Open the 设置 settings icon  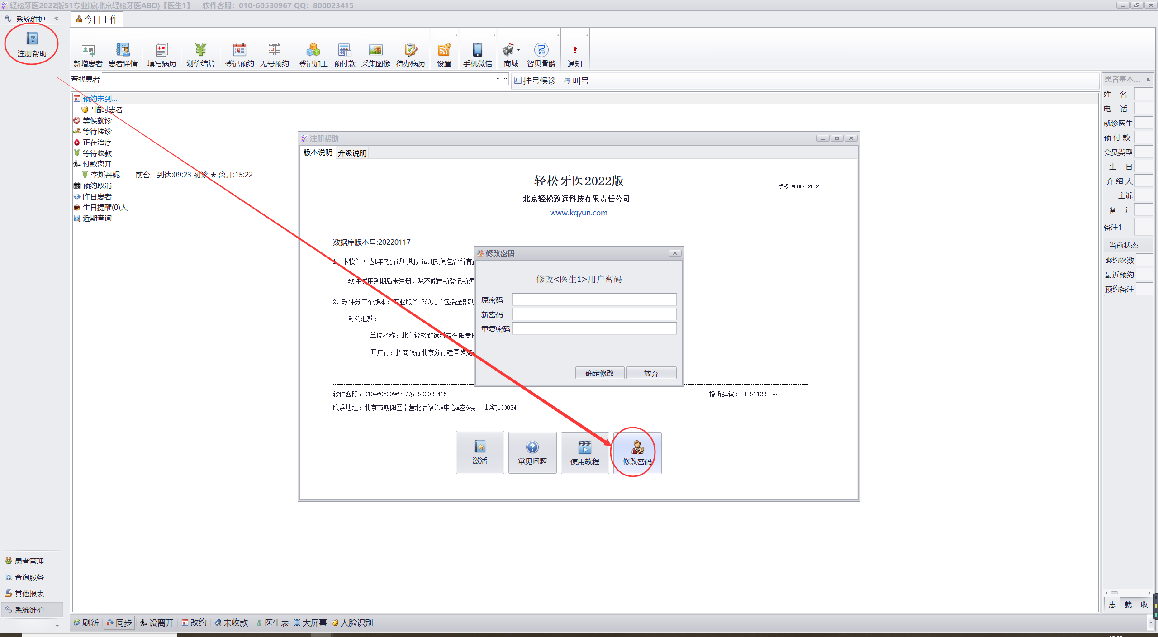[x=444, y=55]
